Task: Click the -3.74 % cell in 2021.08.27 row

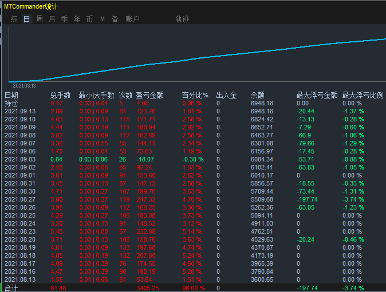Action: (x=353, y=199)
